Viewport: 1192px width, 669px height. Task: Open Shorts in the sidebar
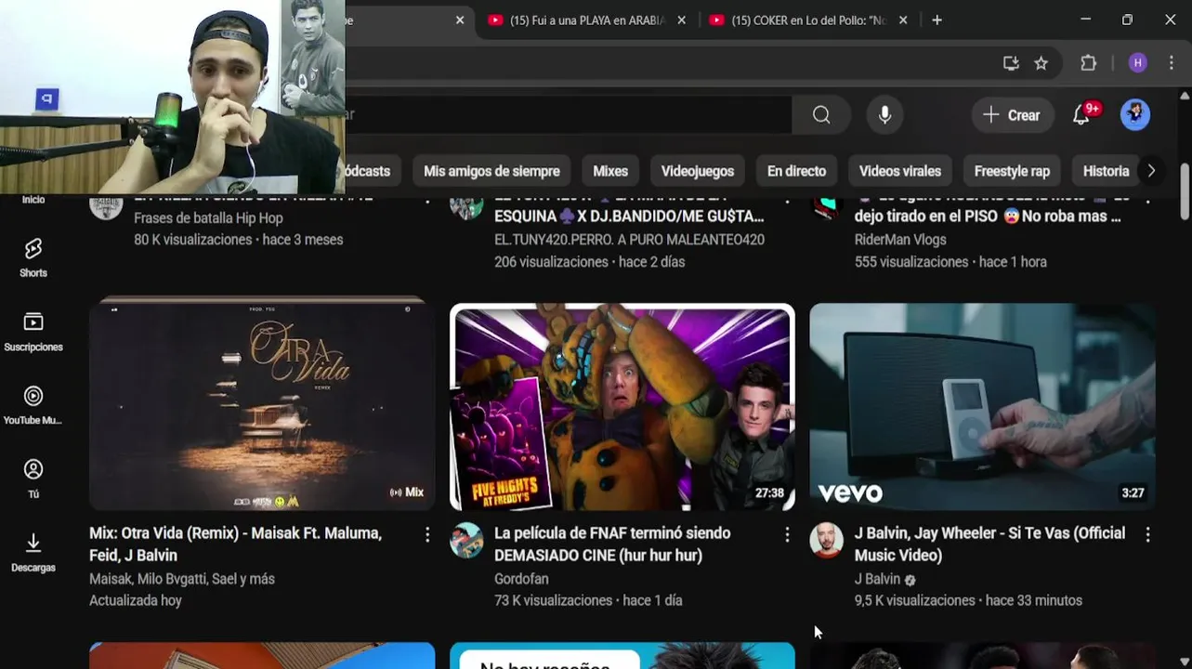(33, 257)
